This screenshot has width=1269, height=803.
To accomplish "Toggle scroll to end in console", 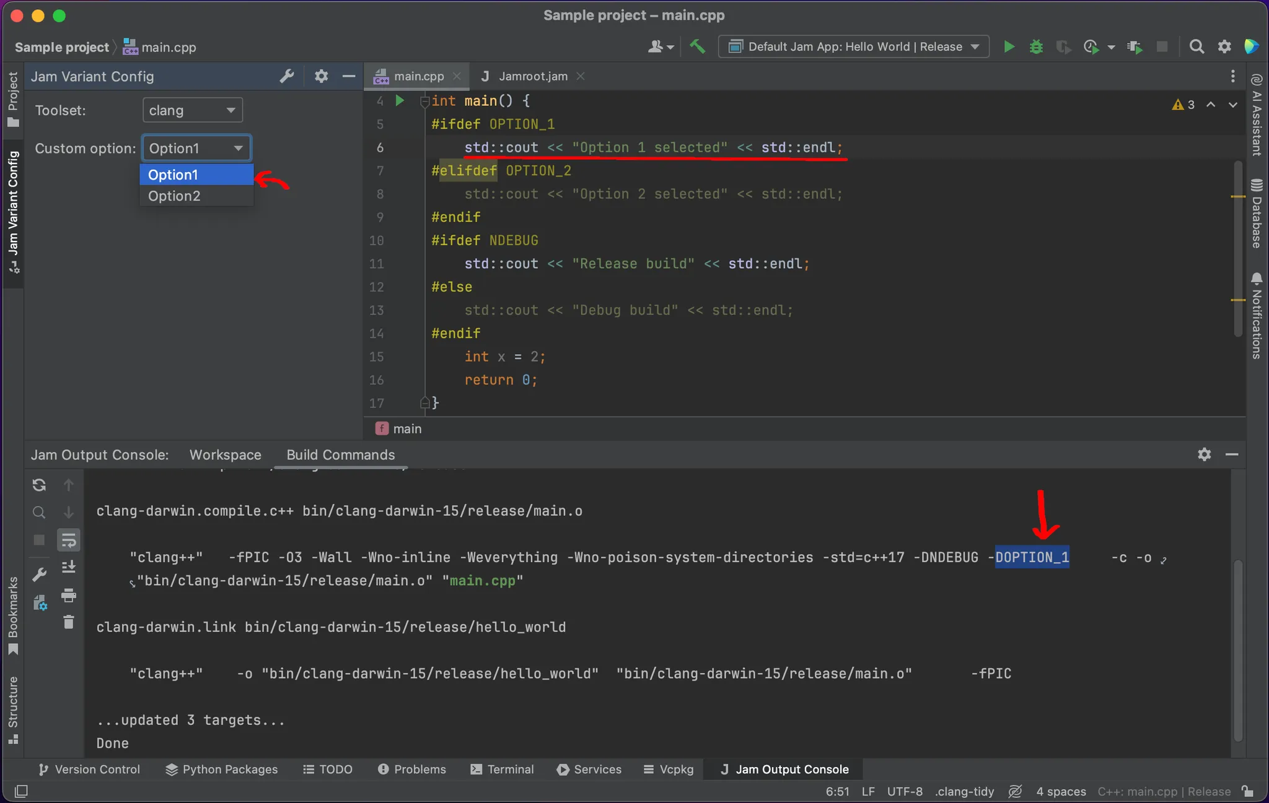I will (69, 567).
